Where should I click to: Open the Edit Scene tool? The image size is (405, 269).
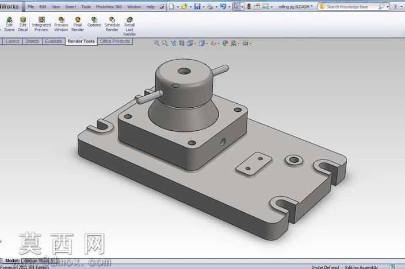click(x=9, y=24)
